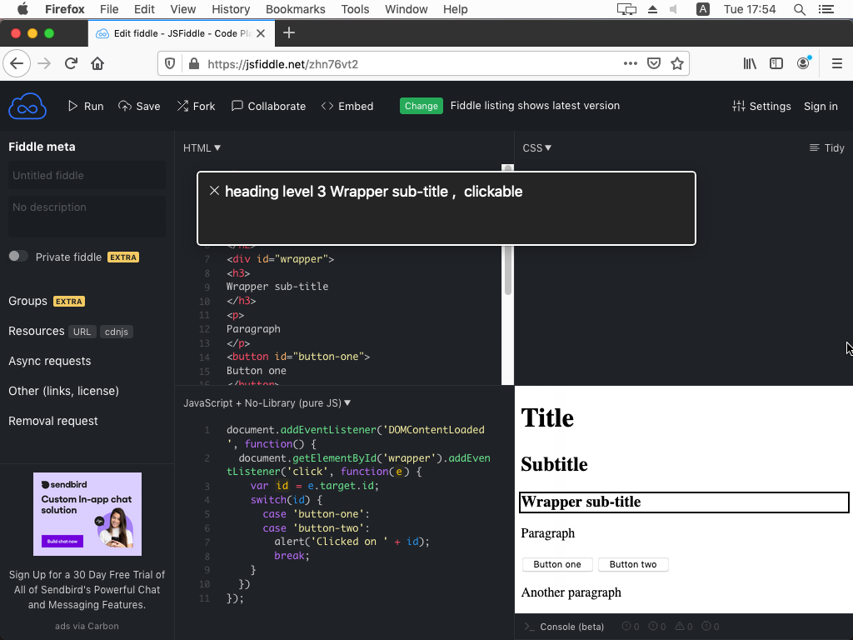Open fiddle Settings
This screenshot has height=640, width=853.
coord(761,106)
